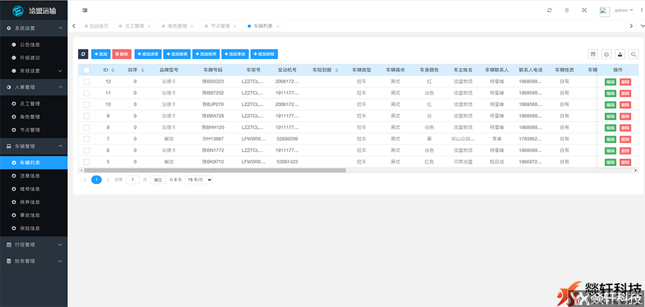Image resolution: width=645 pixels, height=307 pixels.
Task: Click the search magnifier icon above table
Action: (x=634, y=54)
